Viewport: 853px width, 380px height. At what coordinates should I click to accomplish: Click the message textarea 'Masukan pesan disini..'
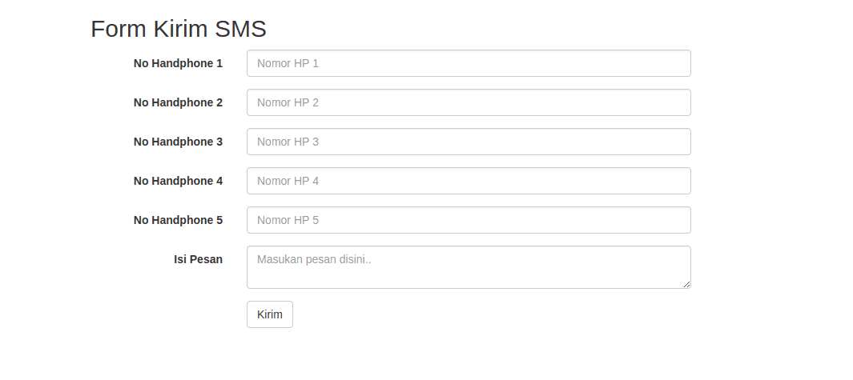[469, 266]
